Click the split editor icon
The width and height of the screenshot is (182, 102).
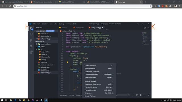point(145,28)
